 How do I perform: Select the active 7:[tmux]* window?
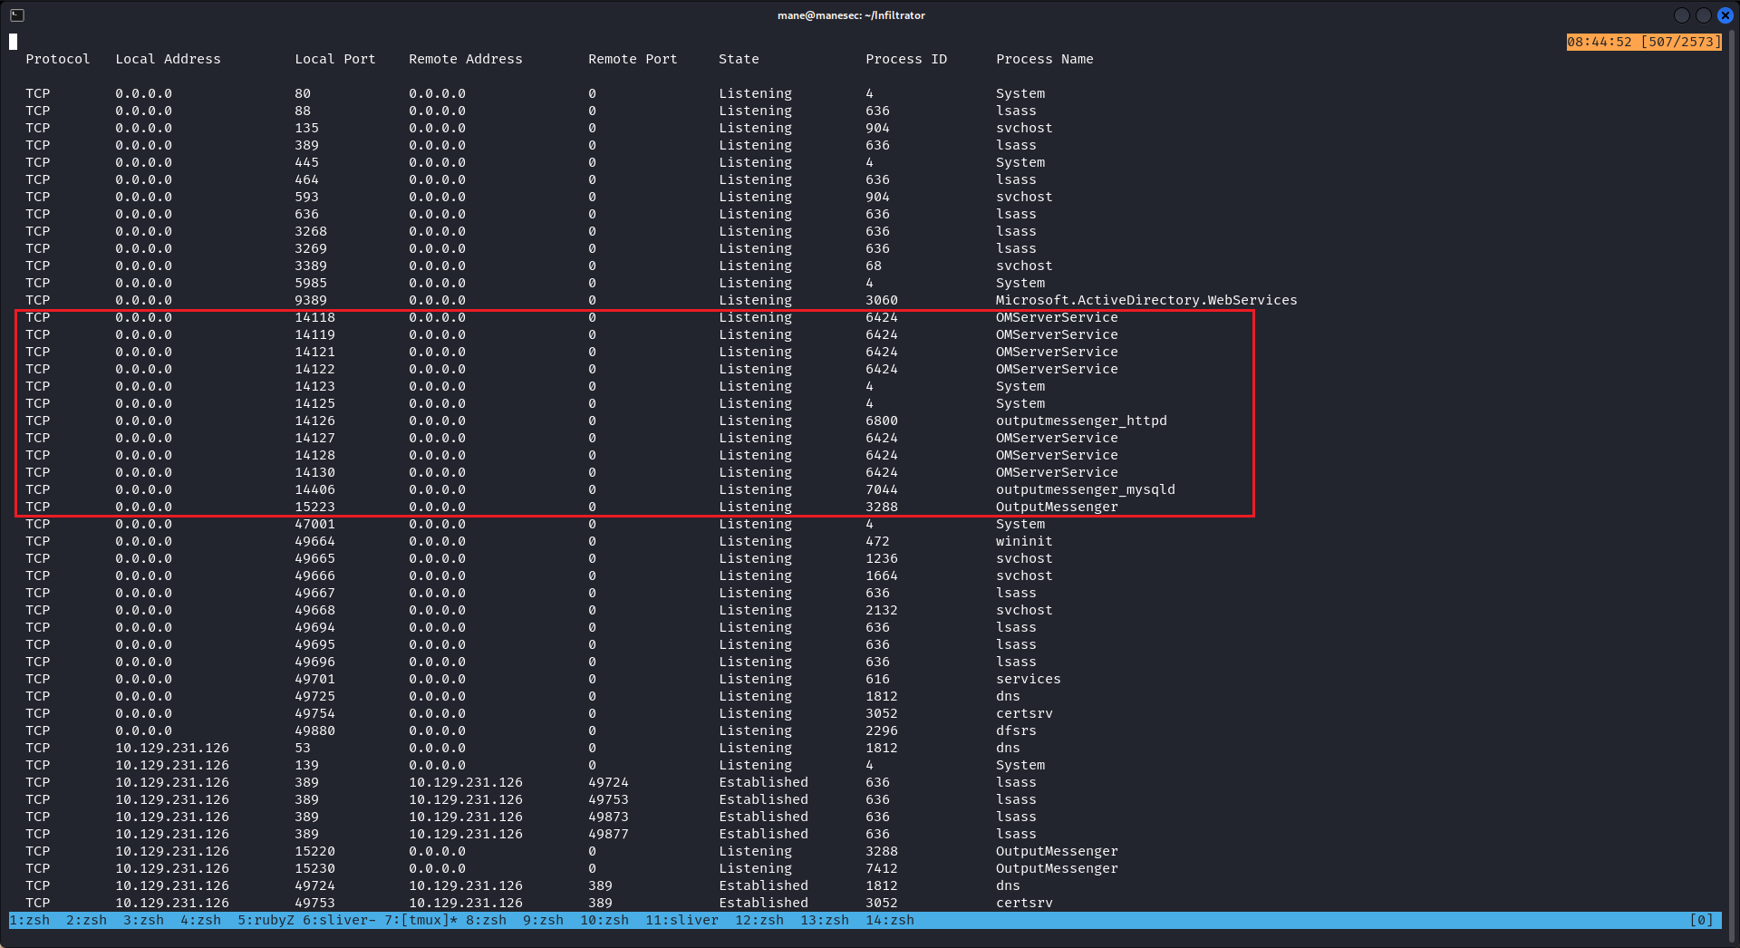(x=421, y=920)
